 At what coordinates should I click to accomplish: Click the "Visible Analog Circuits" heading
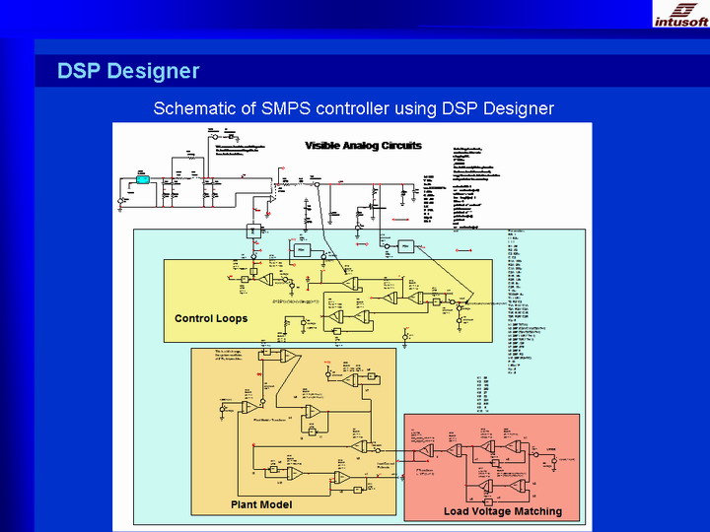(x=363, y=146)
